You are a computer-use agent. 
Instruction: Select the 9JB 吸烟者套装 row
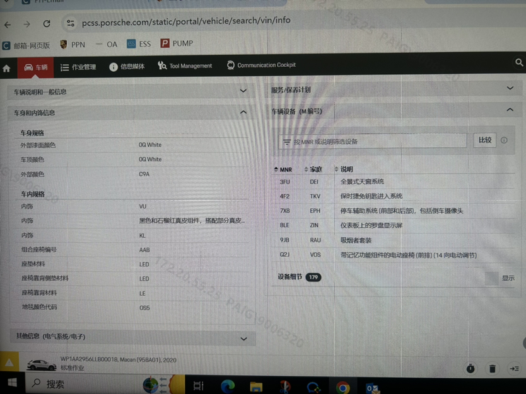point(393,240)
